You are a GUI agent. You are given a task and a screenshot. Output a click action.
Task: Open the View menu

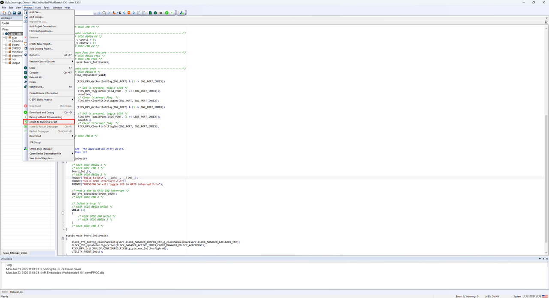click(x=18, y=7)
